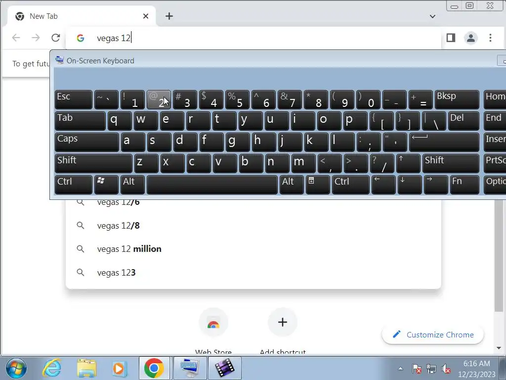Tap the Enter key on On-Screen Keyboard
The height and width of the screenshot is (380, 506).
click(444, 142)
